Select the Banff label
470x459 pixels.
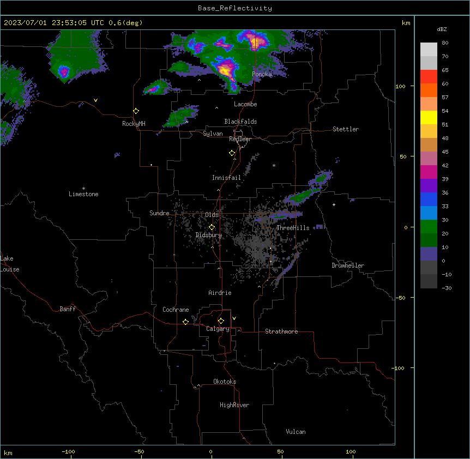coord(68,309)
